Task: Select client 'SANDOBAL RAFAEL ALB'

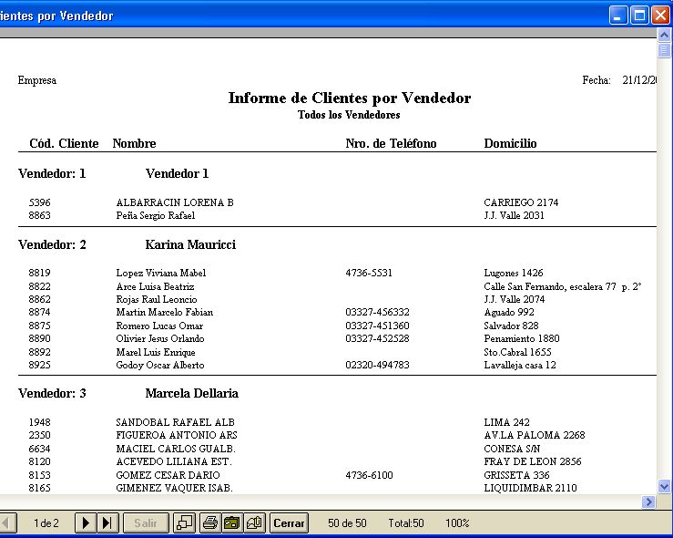Action: (x=175, y=422)
